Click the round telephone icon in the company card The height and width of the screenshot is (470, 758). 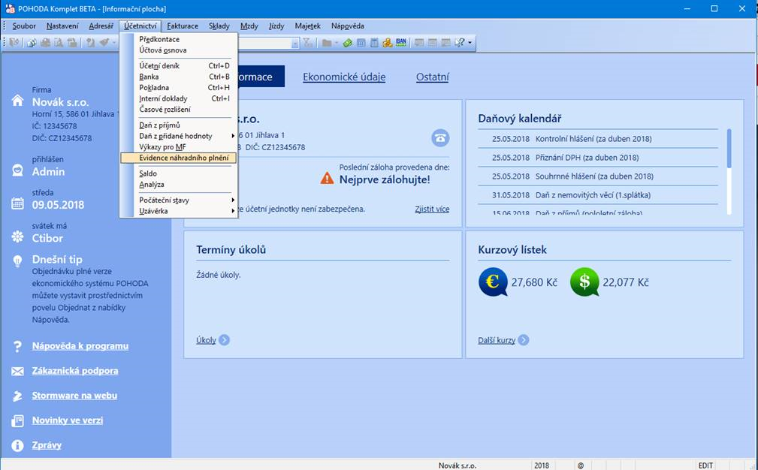[440, 138]
